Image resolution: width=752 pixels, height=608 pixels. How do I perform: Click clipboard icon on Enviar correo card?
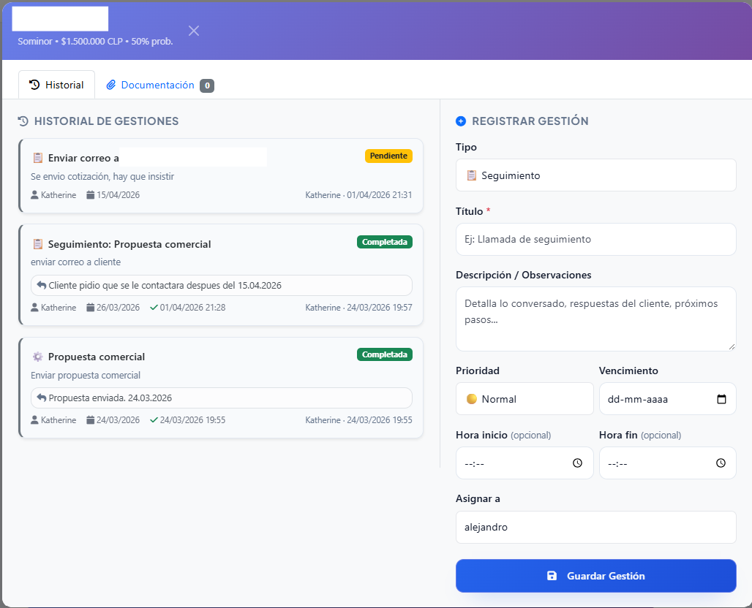38,158
